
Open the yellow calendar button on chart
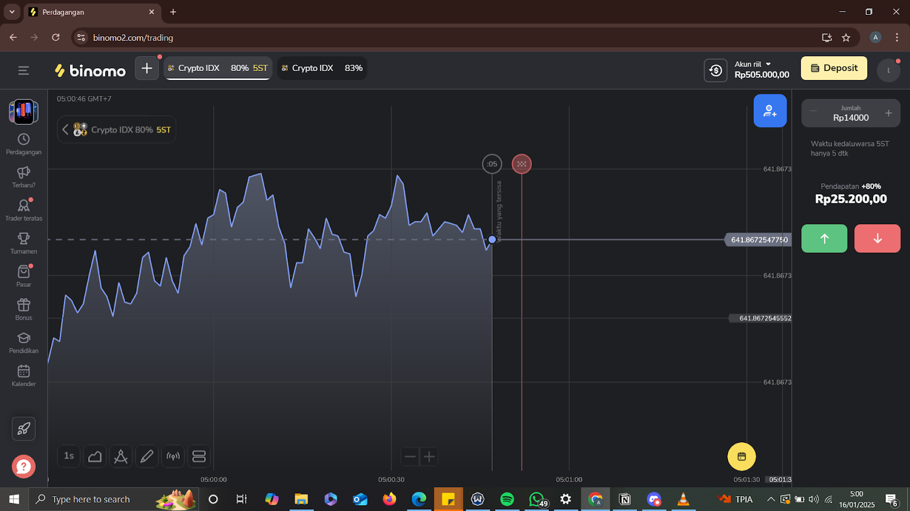click(742, 456)
